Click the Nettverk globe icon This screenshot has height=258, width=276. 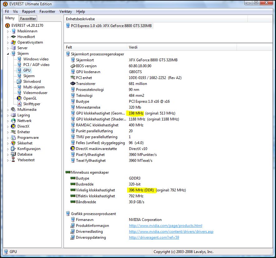tap(13, 121)
